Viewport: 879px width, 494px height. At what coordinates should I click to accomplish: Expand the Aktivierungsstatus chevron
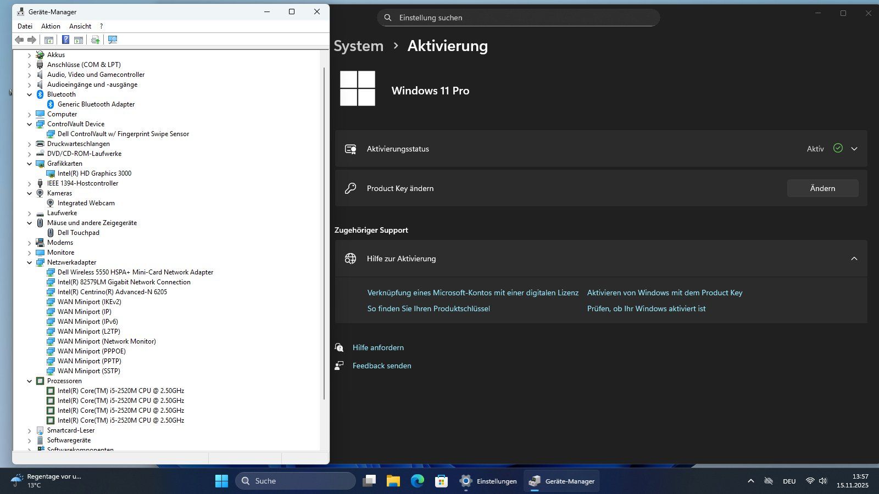tap(854, 149)
